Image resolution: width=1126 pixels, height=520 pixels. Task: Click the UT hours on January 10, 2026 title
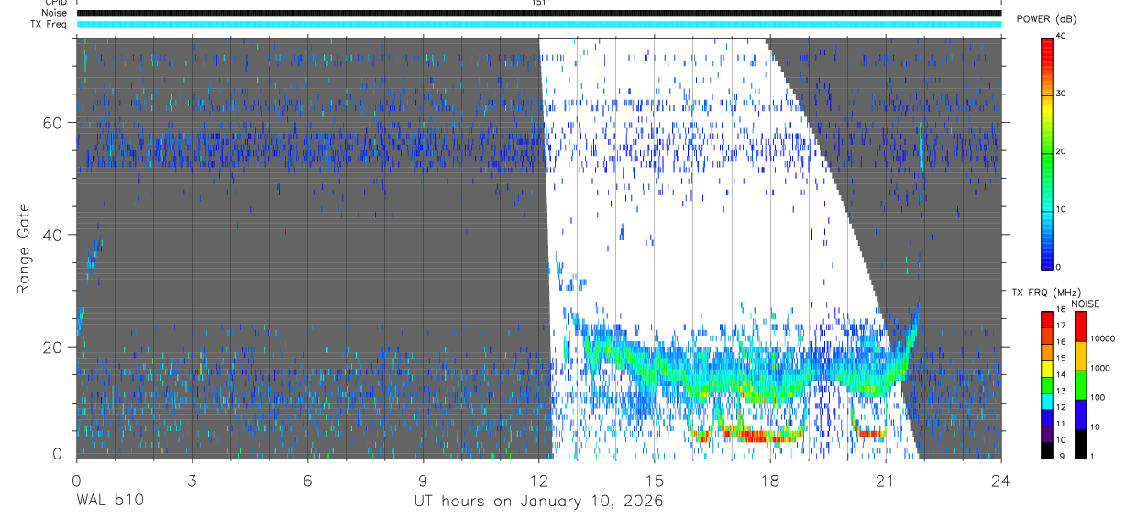pos(539,502)
